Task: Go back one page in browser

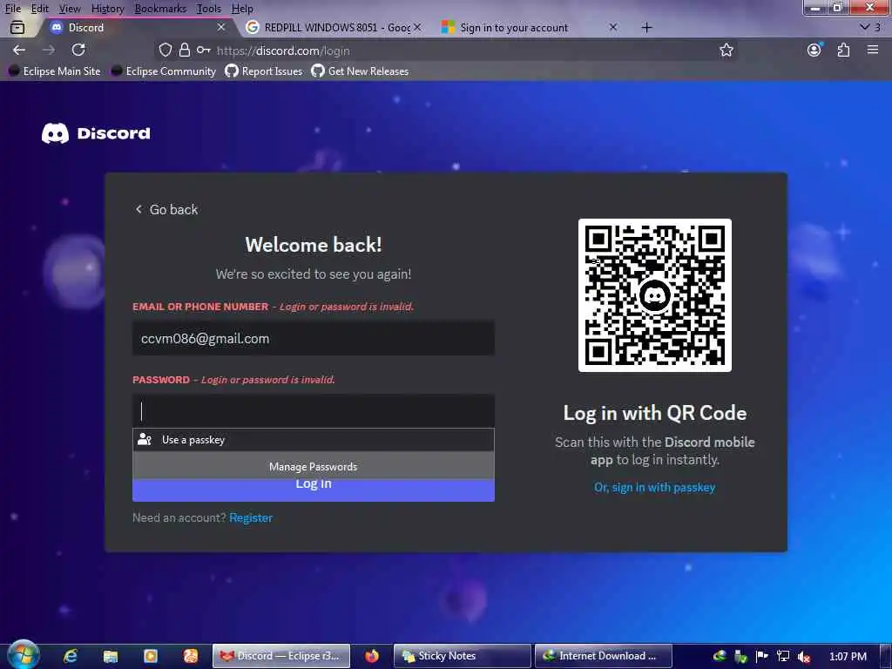Action: pos(19,50)
